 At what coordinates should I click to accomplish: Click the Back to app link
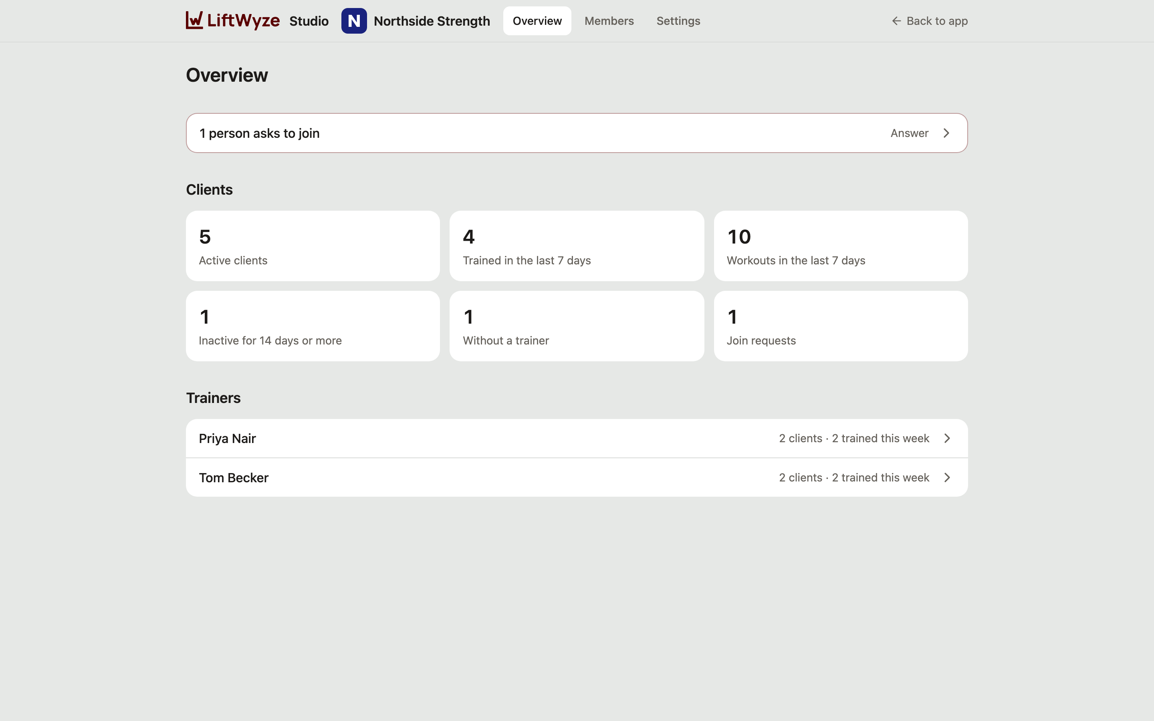[x=929, y=21]
